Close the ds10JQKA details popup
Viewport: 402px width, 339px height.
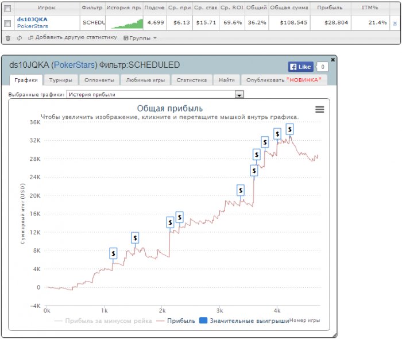click(x=333, y=60)
